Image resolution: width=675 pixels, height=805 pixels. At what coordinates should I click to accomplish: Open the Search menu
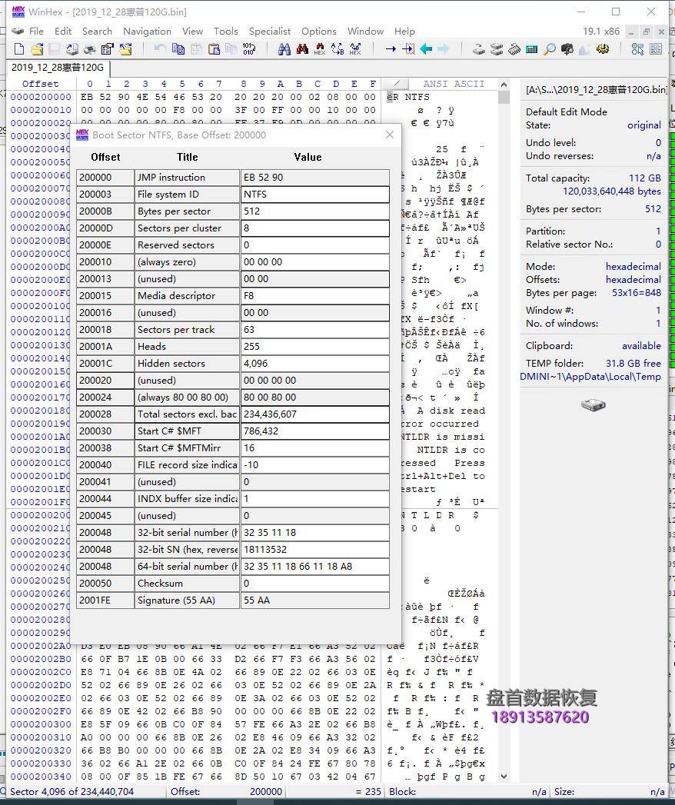coord(97,32)
